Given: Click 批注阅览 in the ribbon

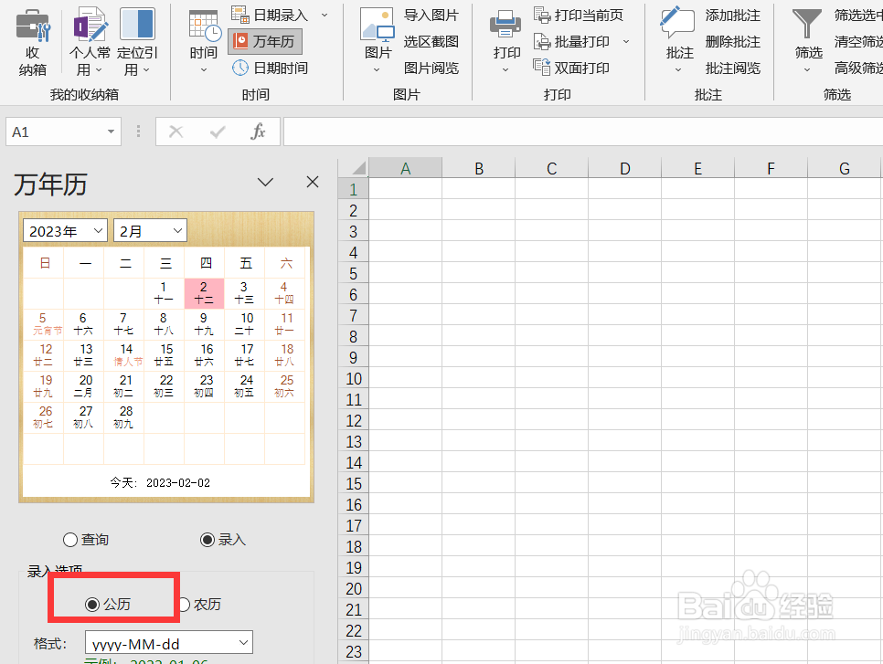Looking at the screenshot, I should (x=733, y=69).
